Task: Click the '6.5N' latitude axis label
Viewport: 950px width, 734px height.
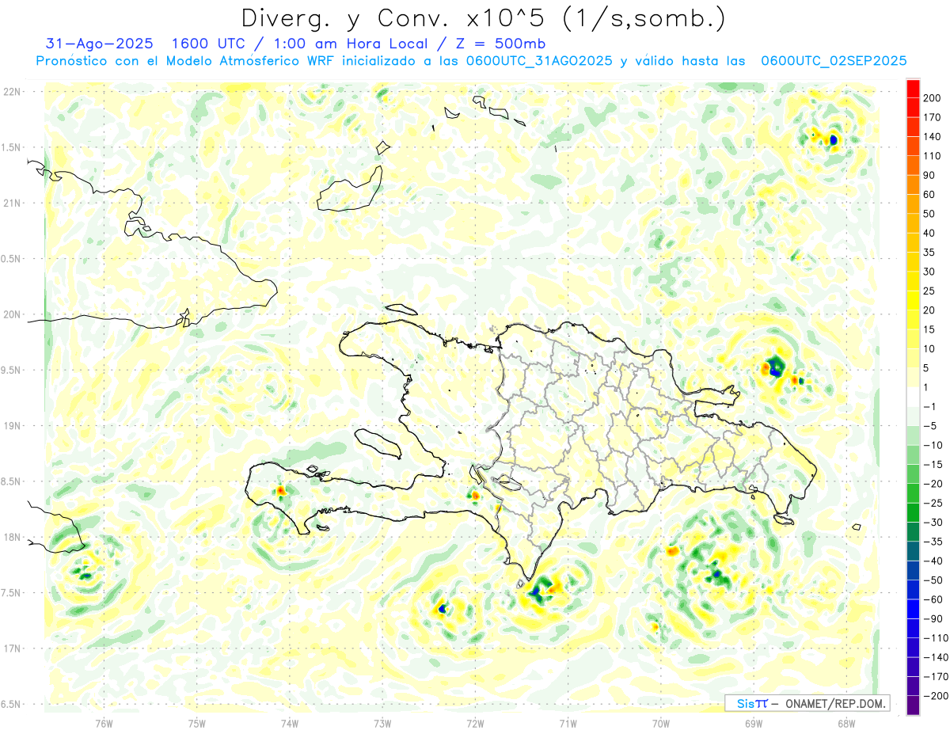Action: (12, 703)
